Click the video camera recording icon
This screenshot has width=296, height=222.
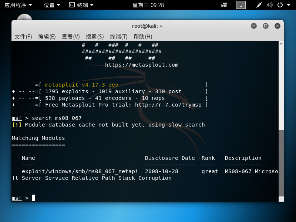[224, 5]
